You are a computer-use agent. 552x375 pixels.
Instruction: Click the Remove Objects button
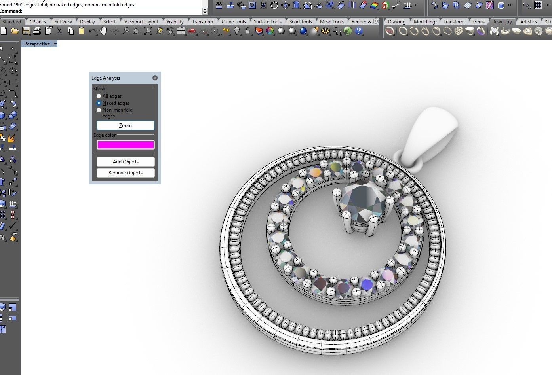coord(126,173)
